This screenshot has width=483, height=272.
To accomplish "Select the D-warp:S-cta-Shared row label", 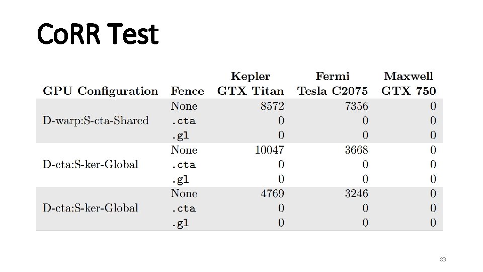I will click(96, 120).
